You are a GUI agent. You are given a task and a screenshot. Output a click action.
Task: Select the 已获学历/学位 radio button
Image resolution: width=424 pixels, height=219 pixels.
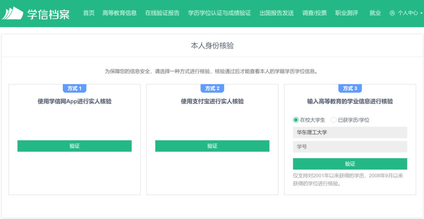tap(334, 120)
